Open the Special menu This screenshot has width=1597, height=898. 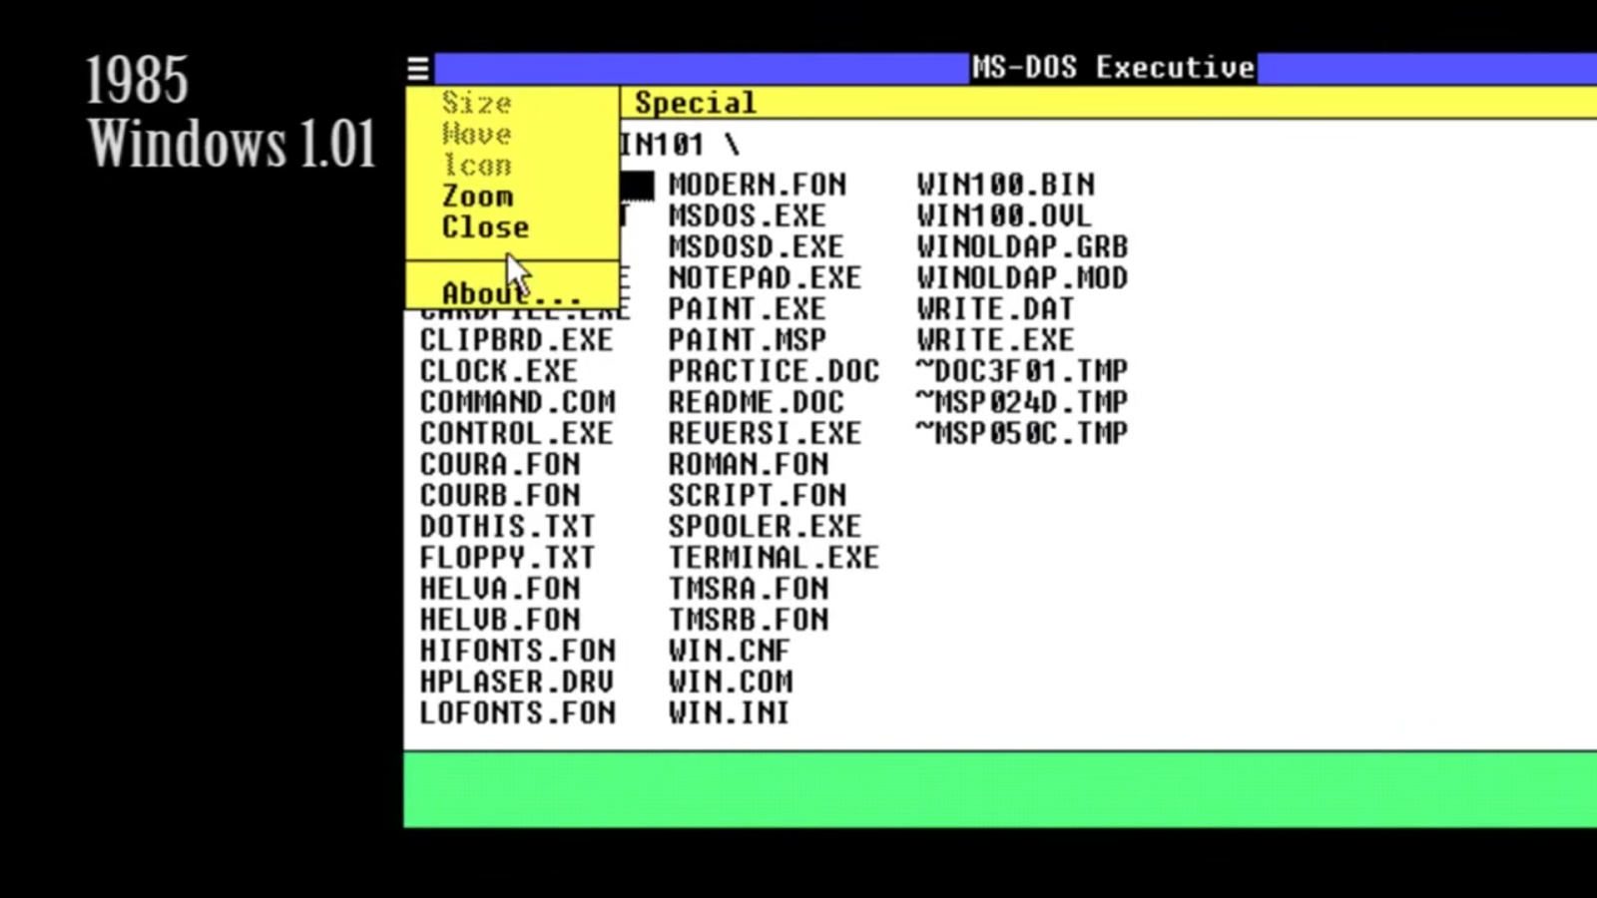pos(696,103)
